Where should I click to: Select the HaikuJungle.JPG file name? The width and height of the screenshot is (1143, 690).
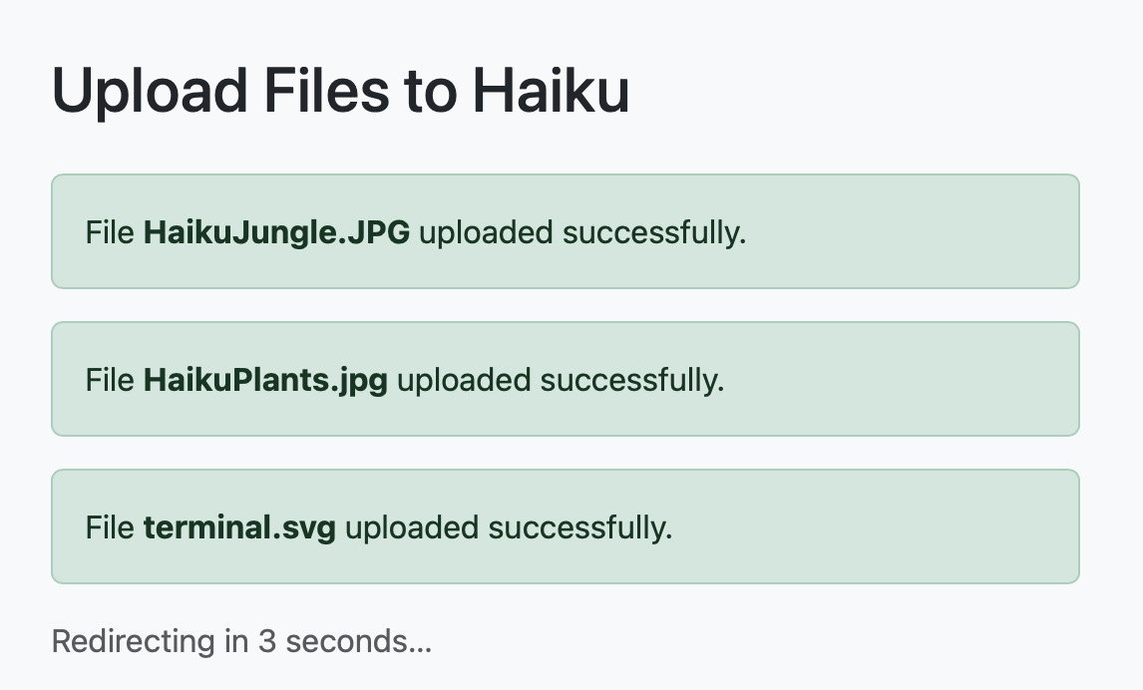click(276, 233)
